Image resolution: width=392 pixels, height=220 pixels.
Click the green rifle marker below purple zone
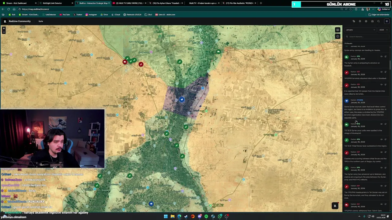coord(186,127)
